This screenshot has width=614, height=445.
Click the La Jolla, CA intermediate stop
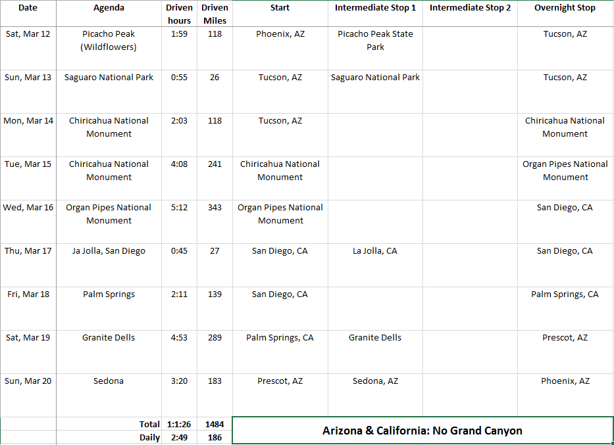click(375, 251)
